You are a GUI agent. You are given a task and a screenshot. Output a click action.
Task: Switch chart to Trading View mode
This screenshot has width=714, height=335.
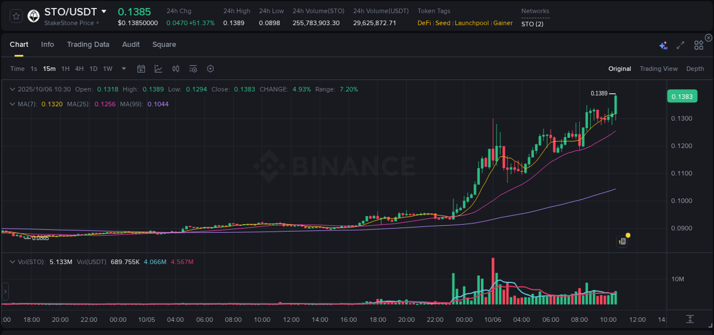tap(659, 69)
